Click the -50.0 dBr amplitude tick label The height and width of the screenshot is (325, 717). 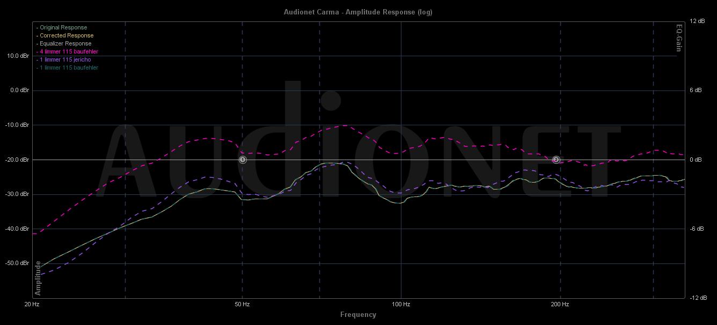tap(17, 263)
